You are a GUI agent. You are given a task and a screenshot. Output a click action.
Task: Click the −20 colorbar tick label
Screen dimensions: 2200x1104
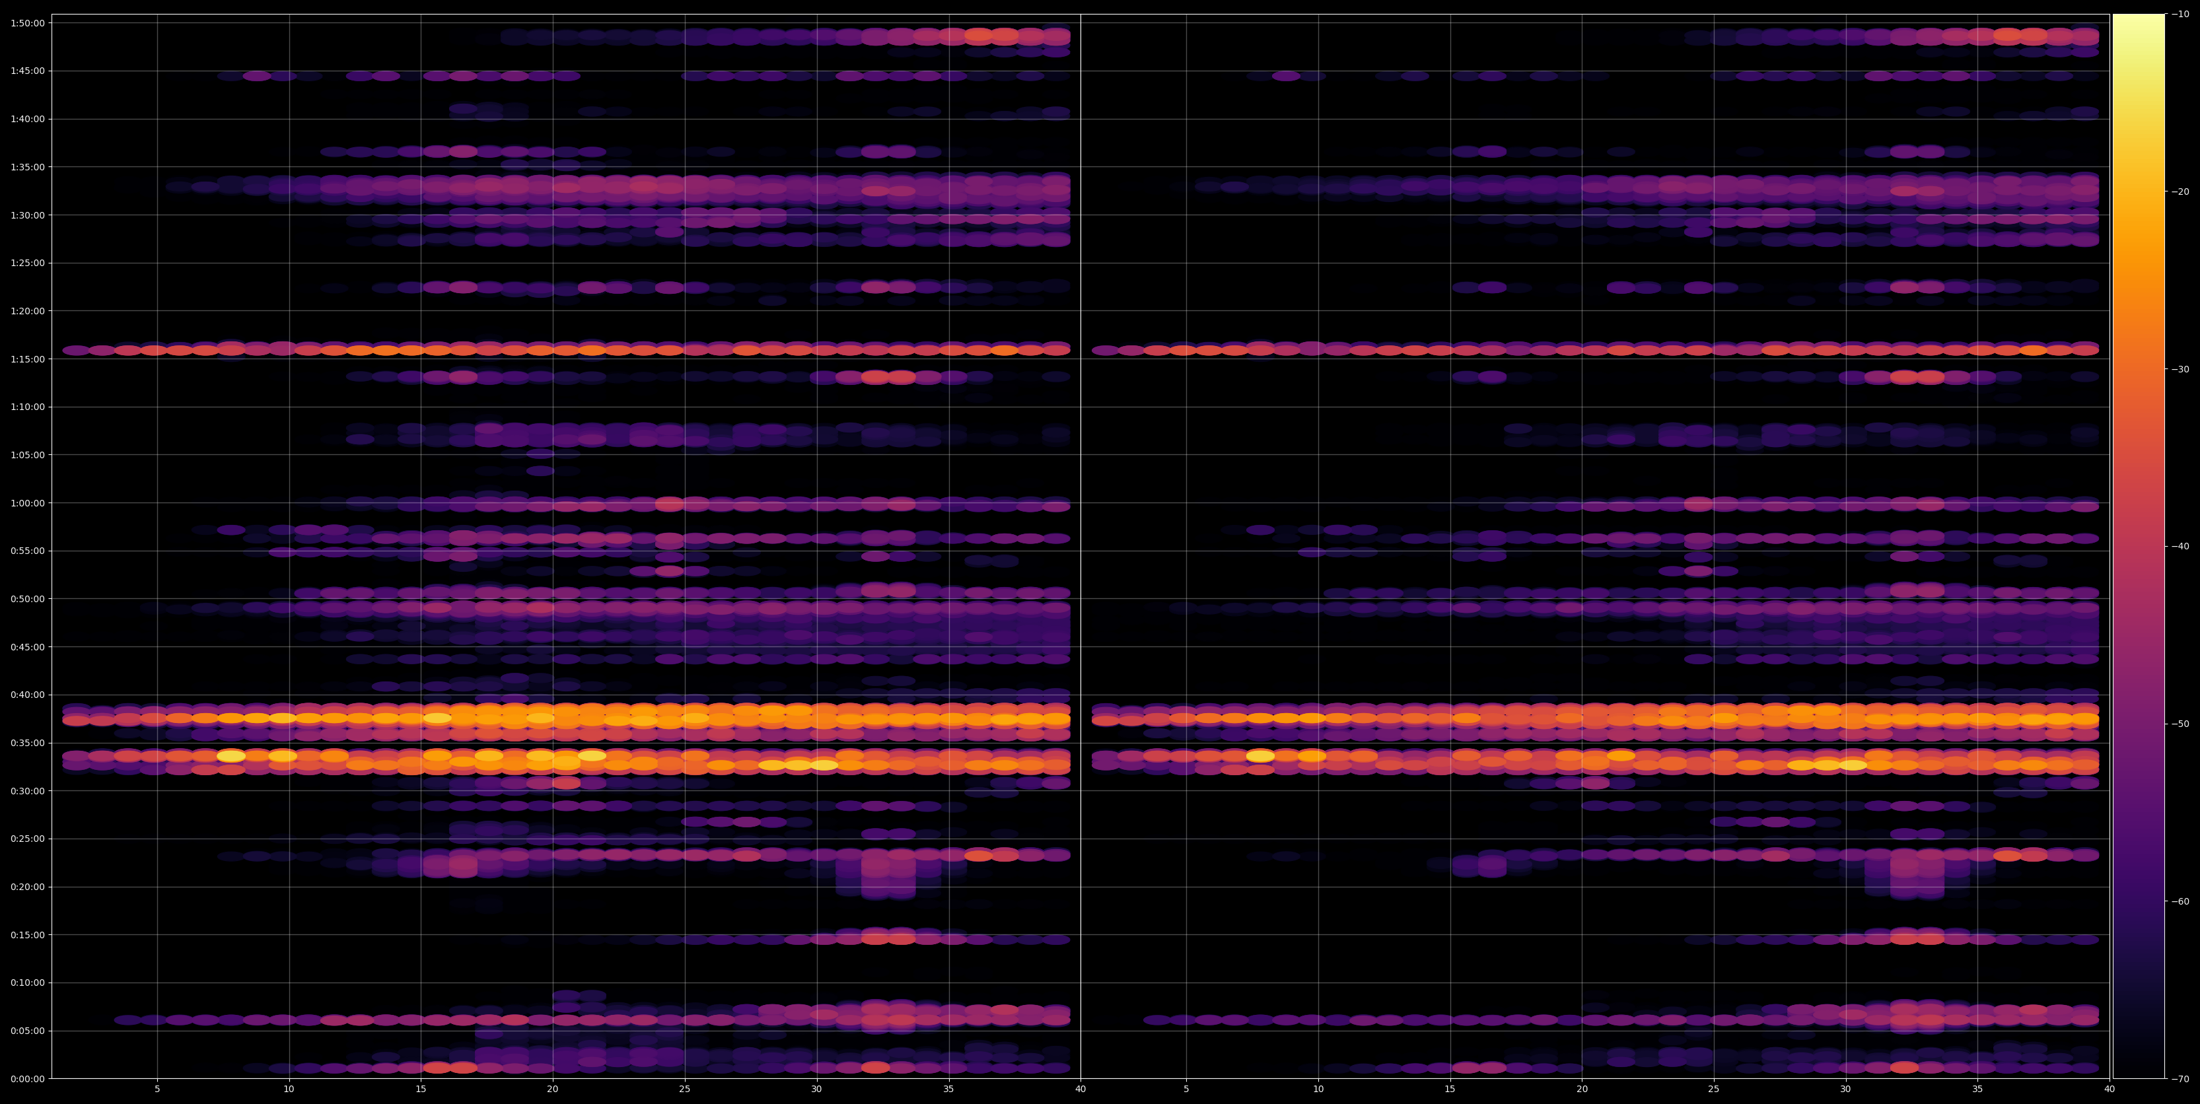[2180, 191]
